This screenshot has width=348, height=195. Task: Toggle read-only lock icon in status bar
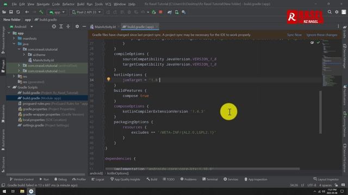(337, 185)
